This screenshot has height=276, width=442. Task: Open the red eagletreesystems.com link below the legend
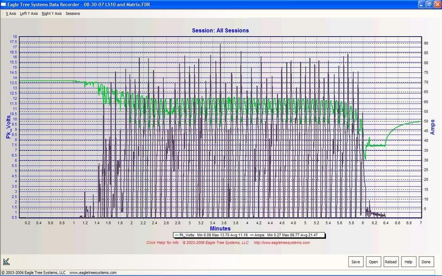281,242
